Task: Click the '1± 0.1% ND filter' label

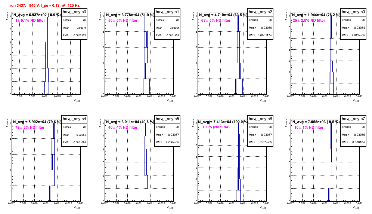Action: pyautogui.click(x=30, y=21)
